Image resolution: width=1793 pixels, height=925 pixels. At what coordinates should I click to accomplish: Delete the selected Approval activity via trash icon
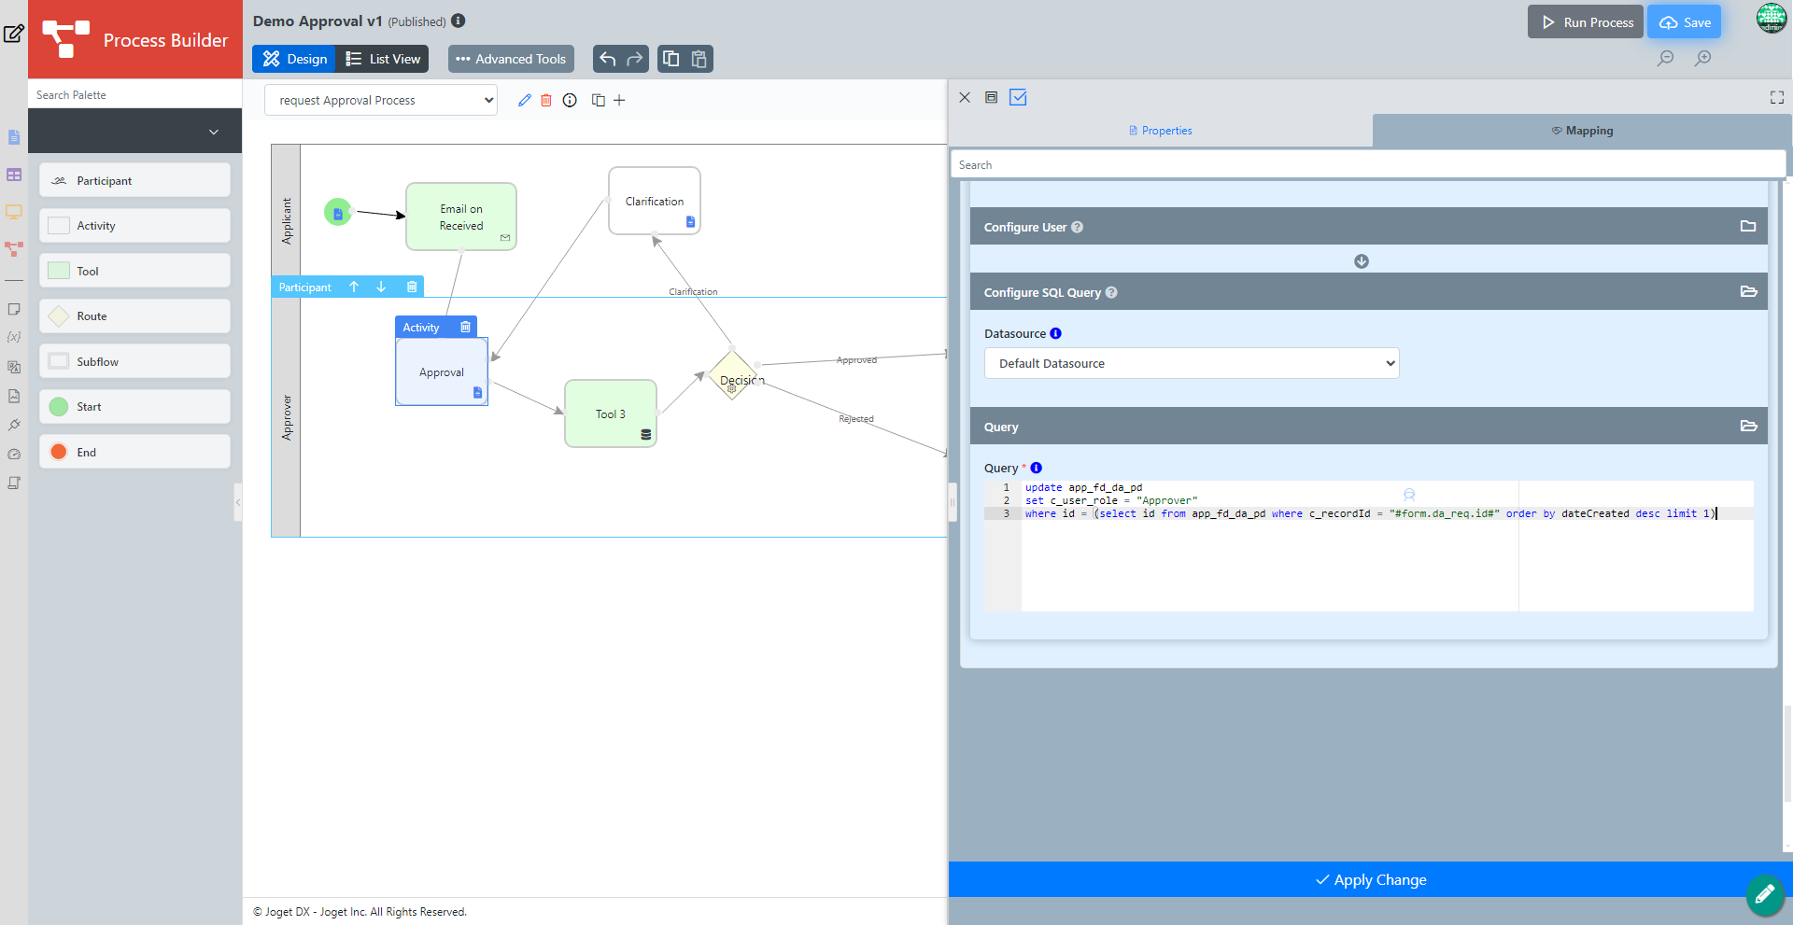465,327
